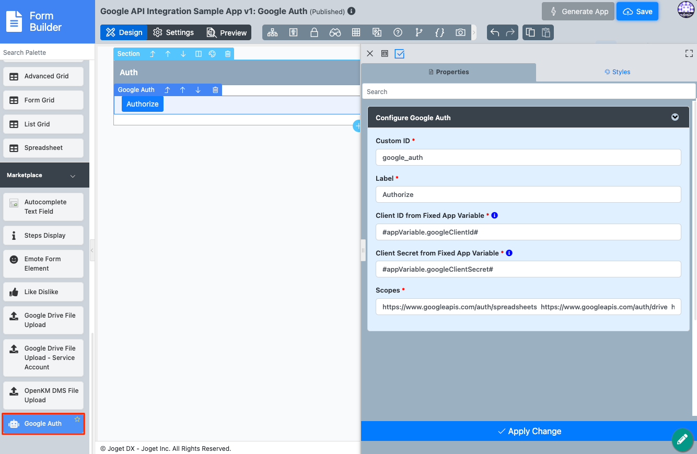
Task: Click the green pencil floating button
Action: [682, 439]
